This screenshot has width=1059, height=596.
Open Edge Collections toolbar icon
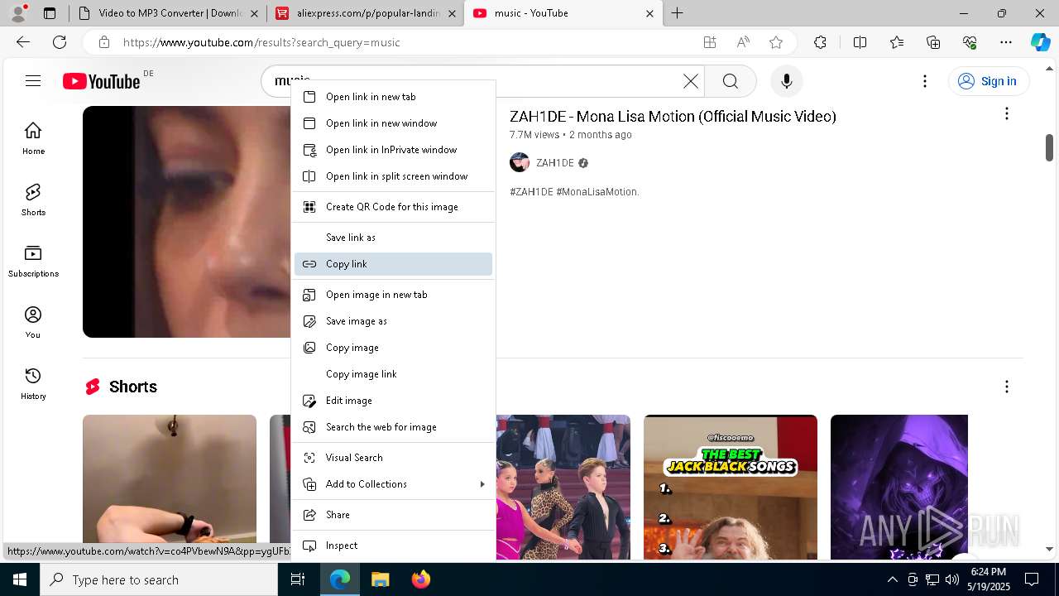(x=933, y=42)
